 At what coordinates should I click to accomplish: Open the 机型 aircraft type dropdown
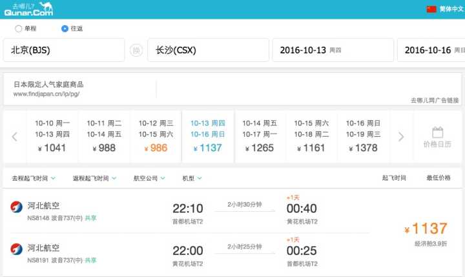point(192,178)
